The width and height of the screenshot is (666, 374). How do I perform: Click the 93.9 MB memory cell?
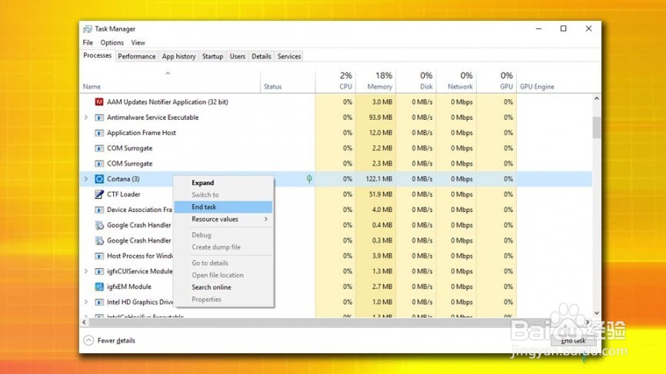tap(376, 117)
